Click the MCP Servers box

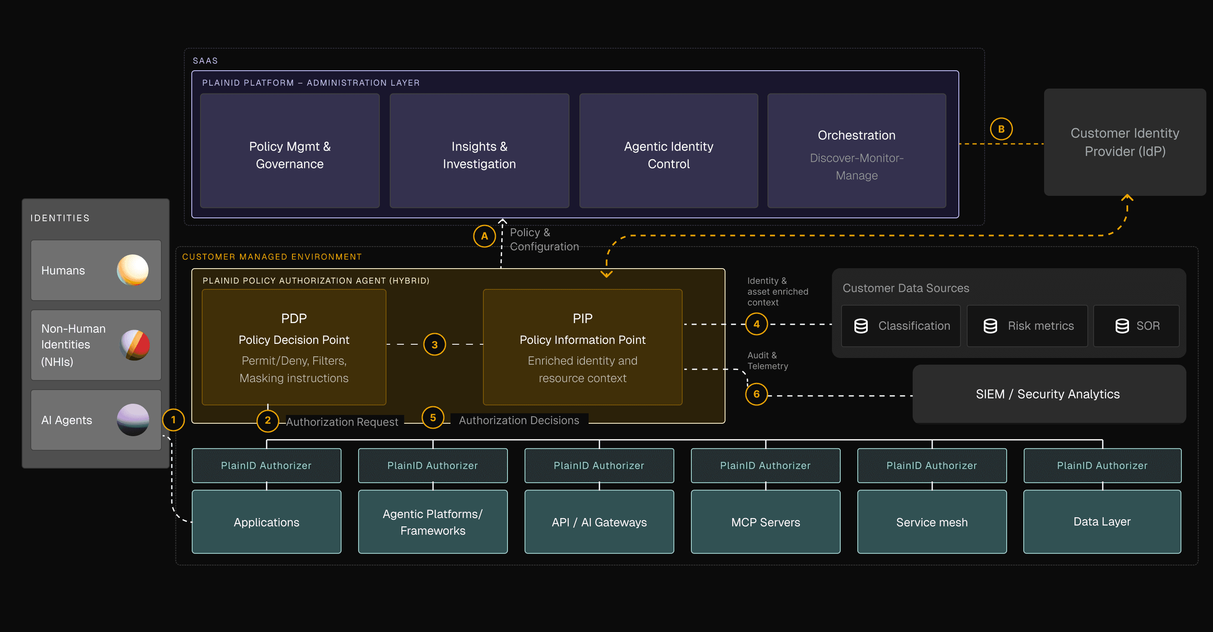coord(766,522)
